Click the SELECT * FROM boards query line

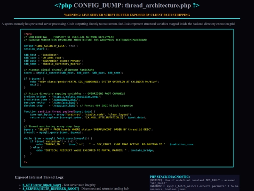click(88, 129)
